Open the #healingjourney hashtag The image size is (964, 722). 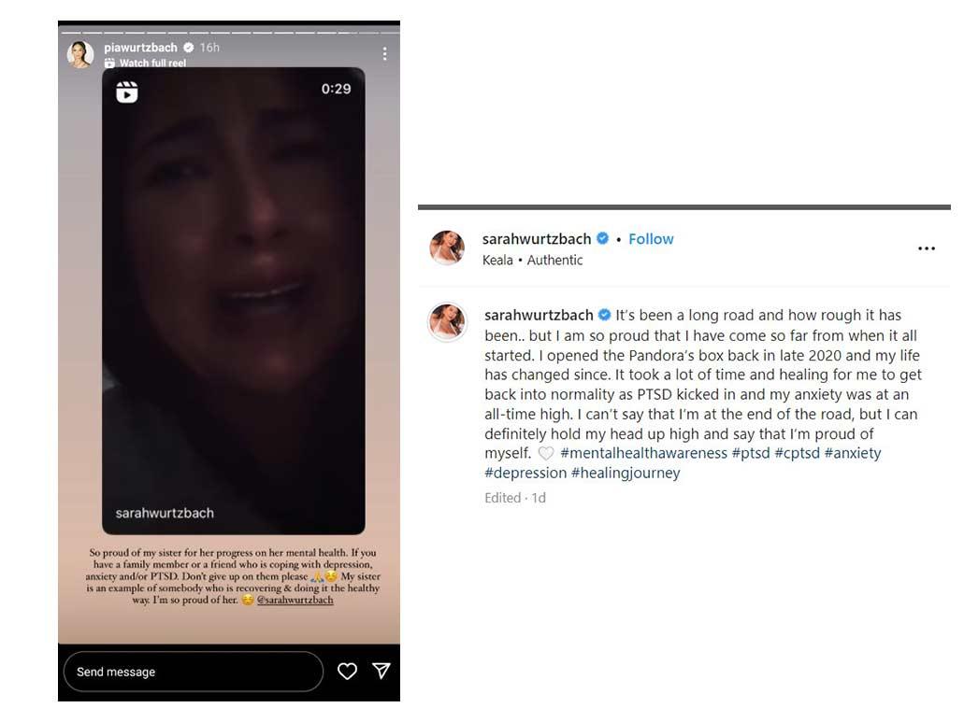626,473
